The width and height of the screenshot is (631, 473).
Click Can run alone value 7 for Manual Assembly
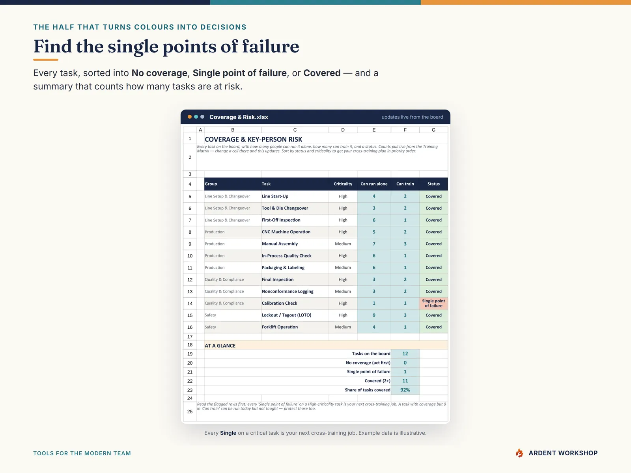tap(374, 244)
